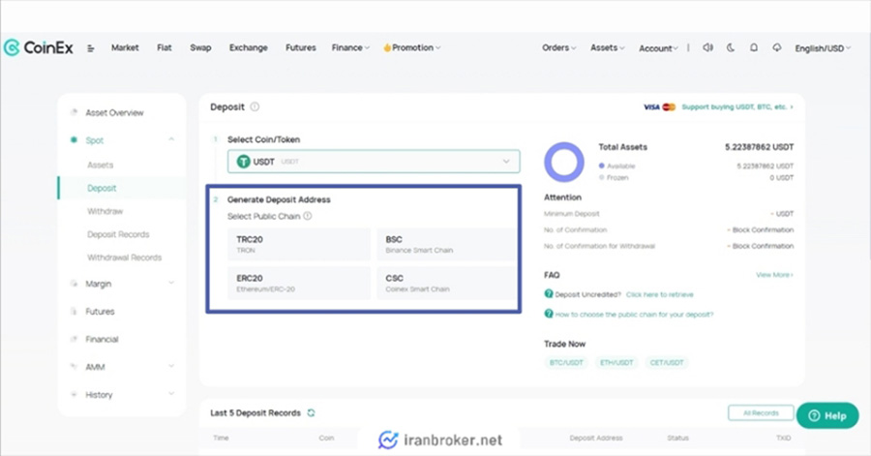Click the Spot sidebar icon
This screenshot has height=456, width=871.
[x=74, y=140]
